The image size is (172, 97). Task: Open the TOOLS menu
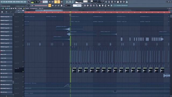pyautogui.click(x=22, y=2)
